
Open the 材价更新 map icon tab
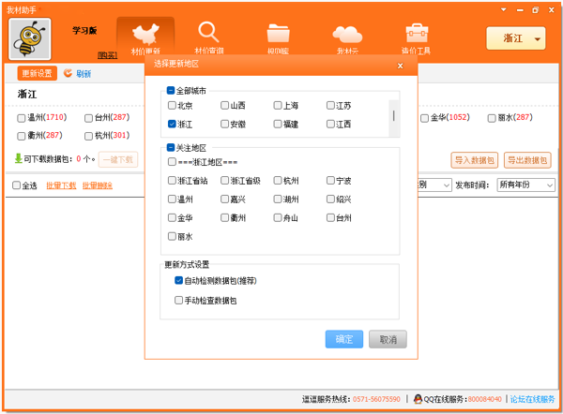coord(145,36)
